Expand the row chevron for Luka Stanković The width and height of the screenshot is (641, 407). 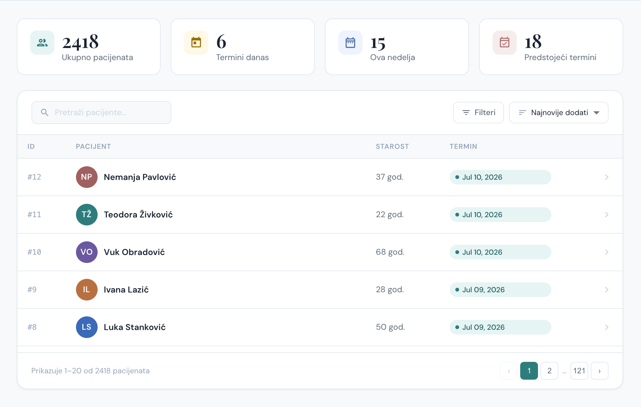coord(607,327)
